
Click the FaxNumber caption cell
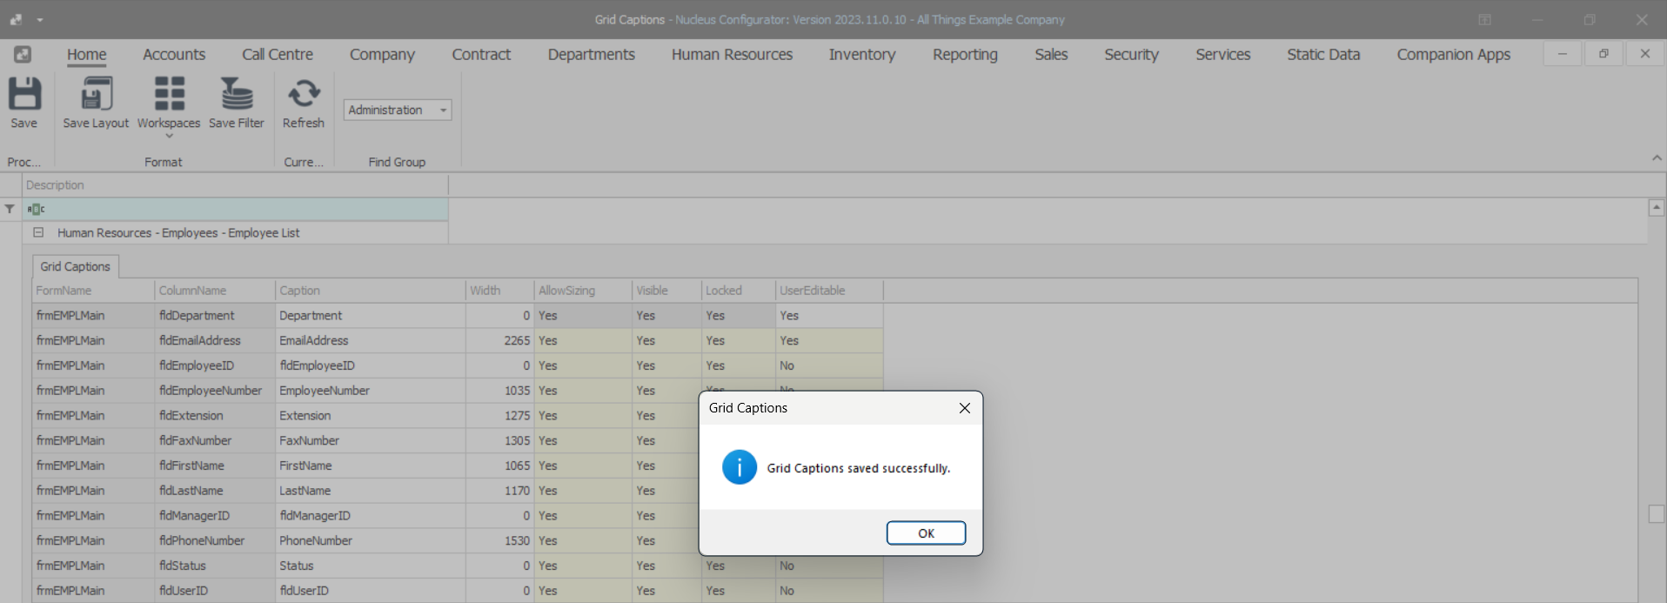[x=371, y=441]
